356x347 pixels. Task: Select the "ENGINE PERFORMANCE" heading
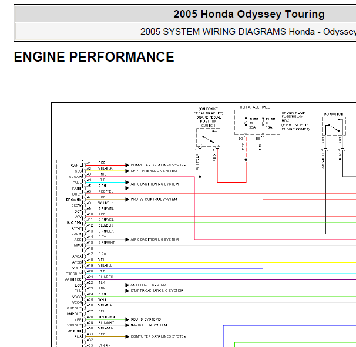[x=94, y=57]
